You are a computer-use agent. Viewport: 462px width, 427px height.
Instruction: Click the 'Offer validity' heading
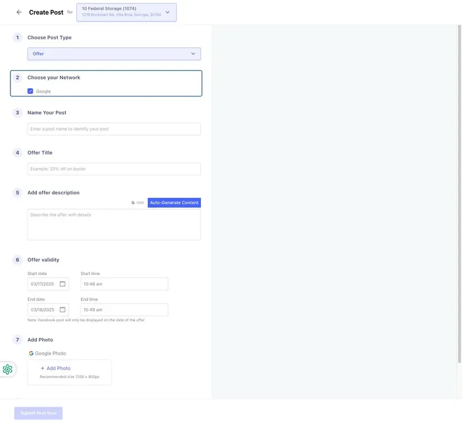tap(43, 260)
